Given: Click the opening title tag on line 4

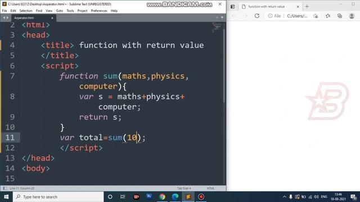Looking at the screenshot, I should coord(57,45).
